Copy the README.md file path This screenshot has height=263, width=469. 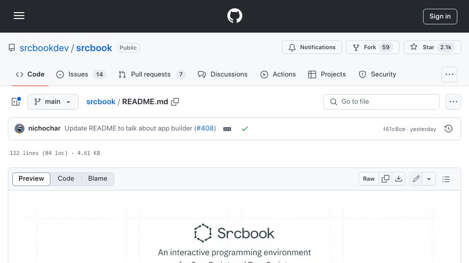[x=175, y=102]
